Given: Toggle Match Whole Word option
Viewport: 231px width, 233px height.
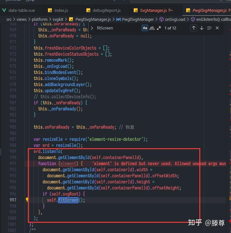Looking at the screenshot, I should (x=152, y=28).
